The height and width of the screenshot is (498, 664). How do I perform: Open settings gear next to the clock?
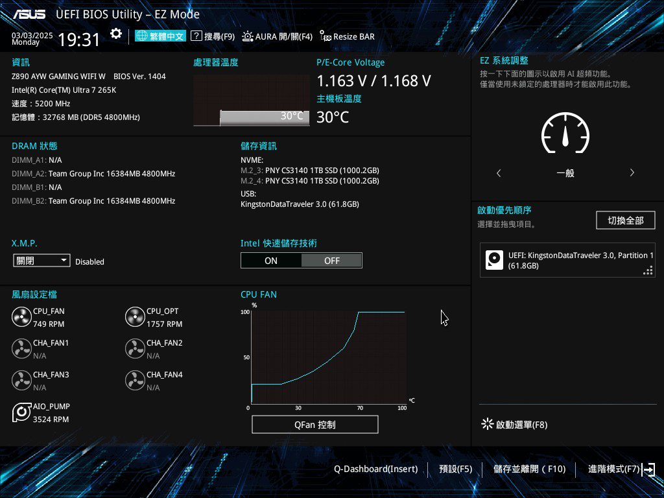pyautogui.click(x=115, y=34)
